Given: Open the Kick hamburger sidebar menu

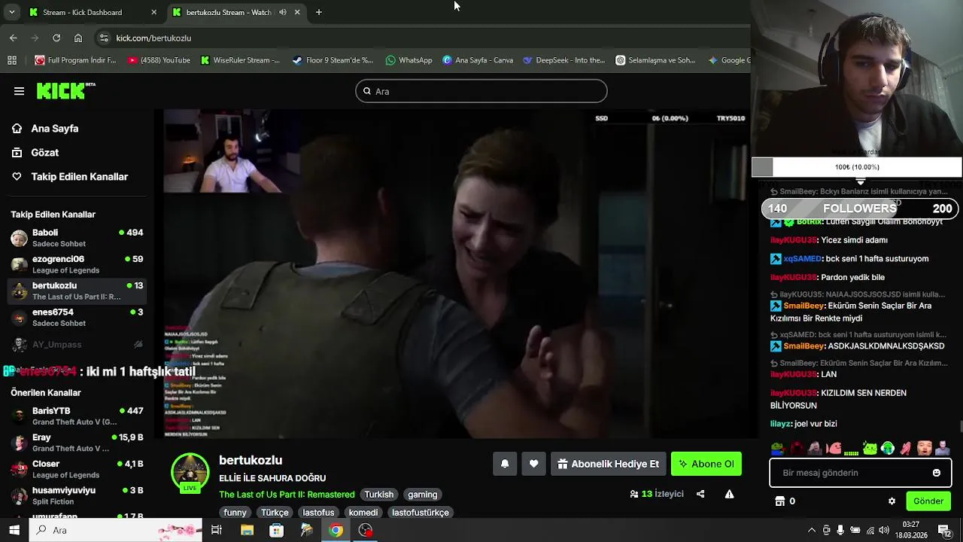Looking at the screenshot, I should click(x=19, y=91).
